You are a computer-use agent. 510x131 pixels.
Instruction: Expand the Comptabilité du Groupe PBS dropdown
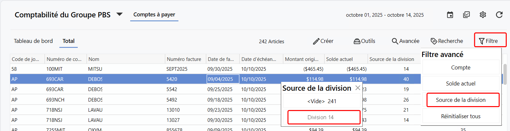(x=120, y=15)
